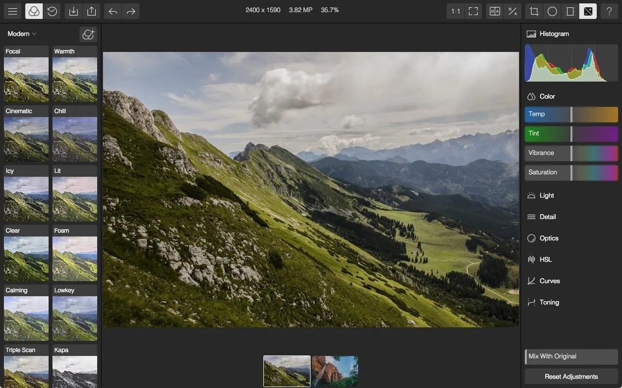
Task: Apply the Lowkey preset
Action: tap(75, 313)
